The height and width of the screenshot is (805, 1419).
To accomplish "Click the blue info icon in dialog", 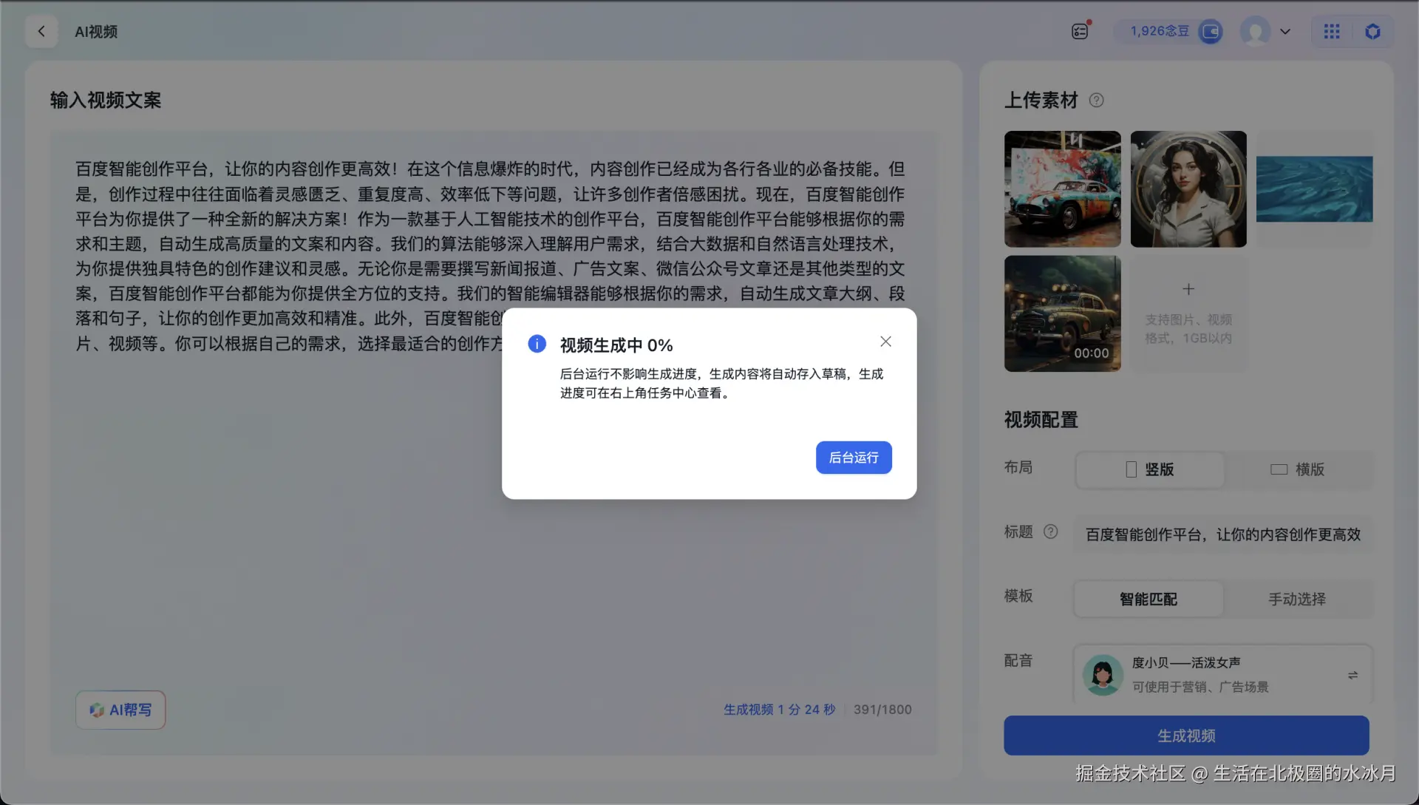I will click(x=537, y=344).
